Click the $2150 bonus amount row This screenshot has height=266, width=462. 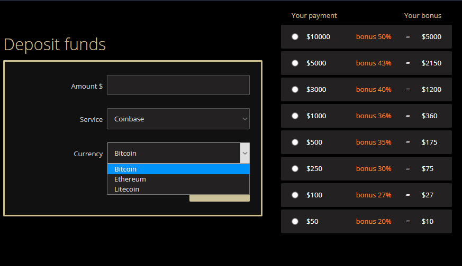point(366,63)
